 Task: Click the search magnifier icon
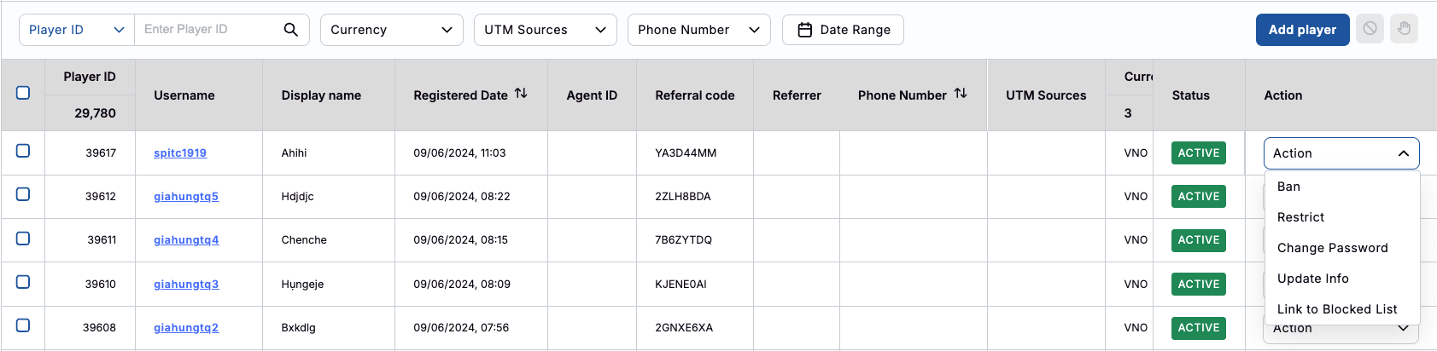coord(290,30)
